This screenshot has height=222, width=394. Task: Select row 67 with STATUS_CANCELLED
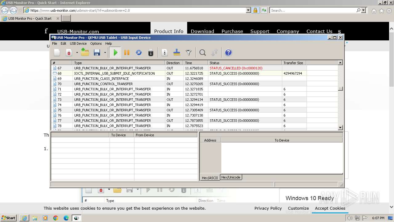click(x=195, y=68)
